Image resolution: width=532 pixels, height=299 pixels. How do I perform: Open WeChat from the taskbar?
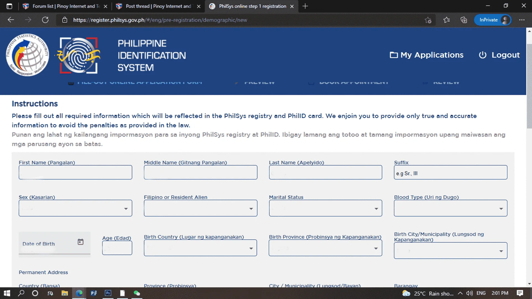[137, 293]
